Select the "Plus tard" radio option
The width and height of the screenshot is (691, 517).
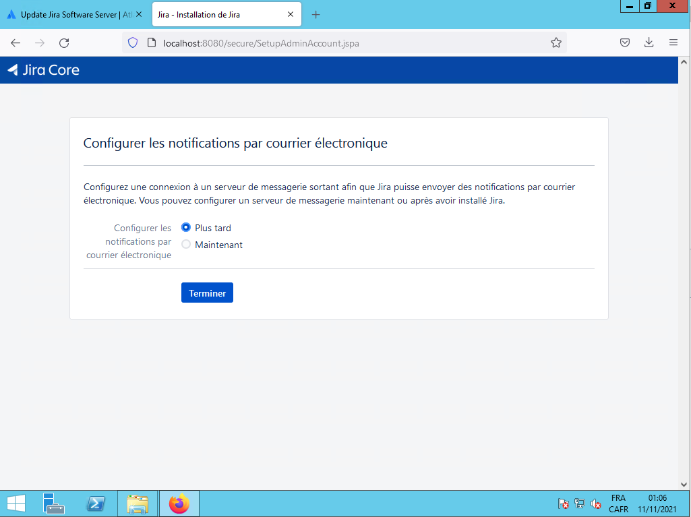pos(186,228)
